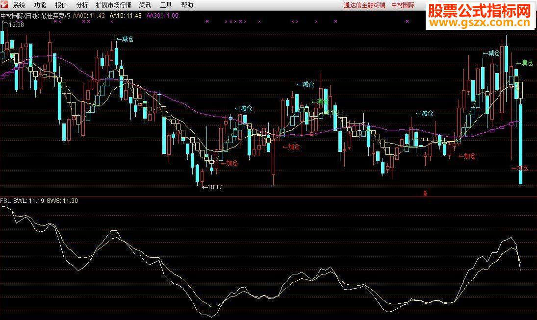The image size is (537, 320).
Task: Open the 分析 menu
Action: point(82,5)
